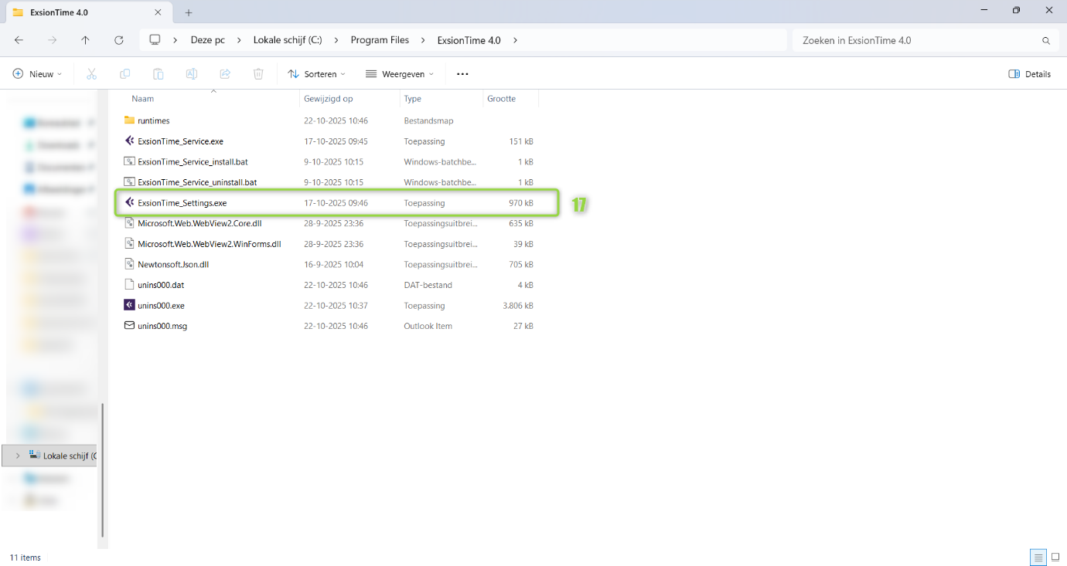Expand chevron before Deze pc breadcrumb
This screenshot has height=566, width=1067.
pos(176,40)
